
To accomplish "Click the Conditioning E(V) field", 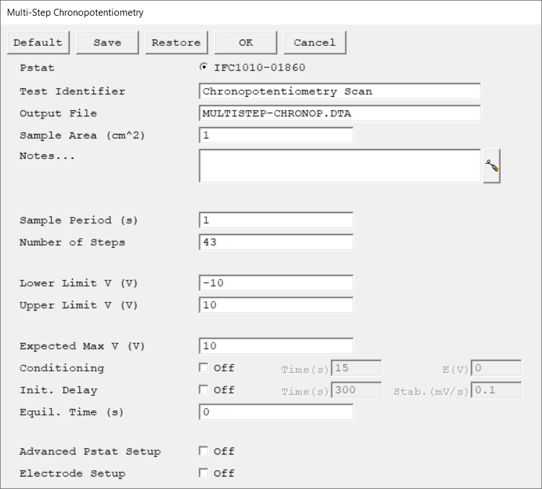I will point(496,368).
